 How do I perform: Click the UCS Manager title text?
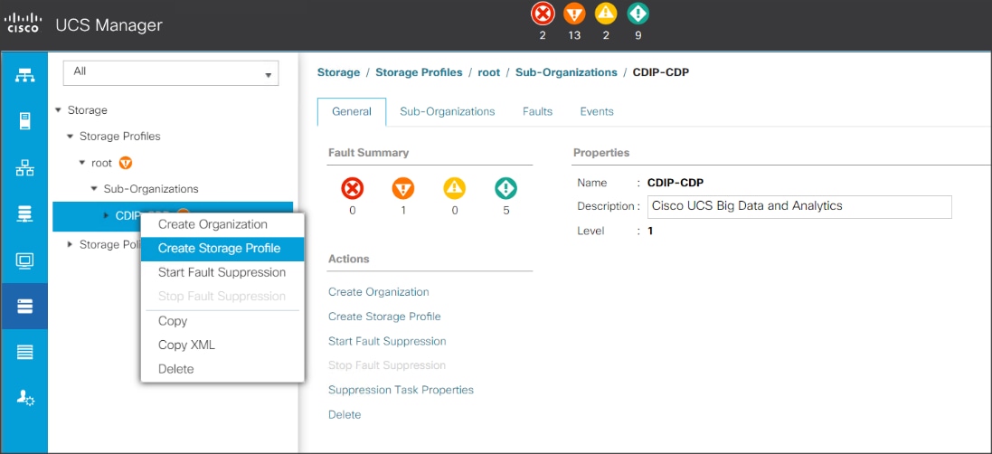(109, 25)
